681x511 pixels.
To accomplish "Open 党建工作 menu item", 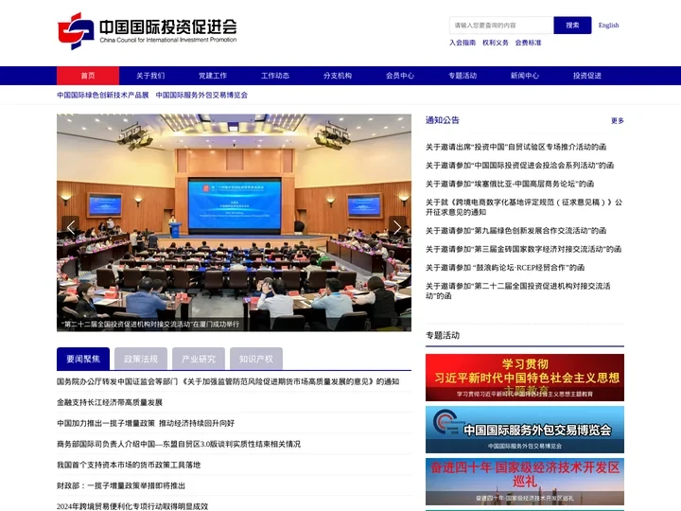I will point(213,76).
